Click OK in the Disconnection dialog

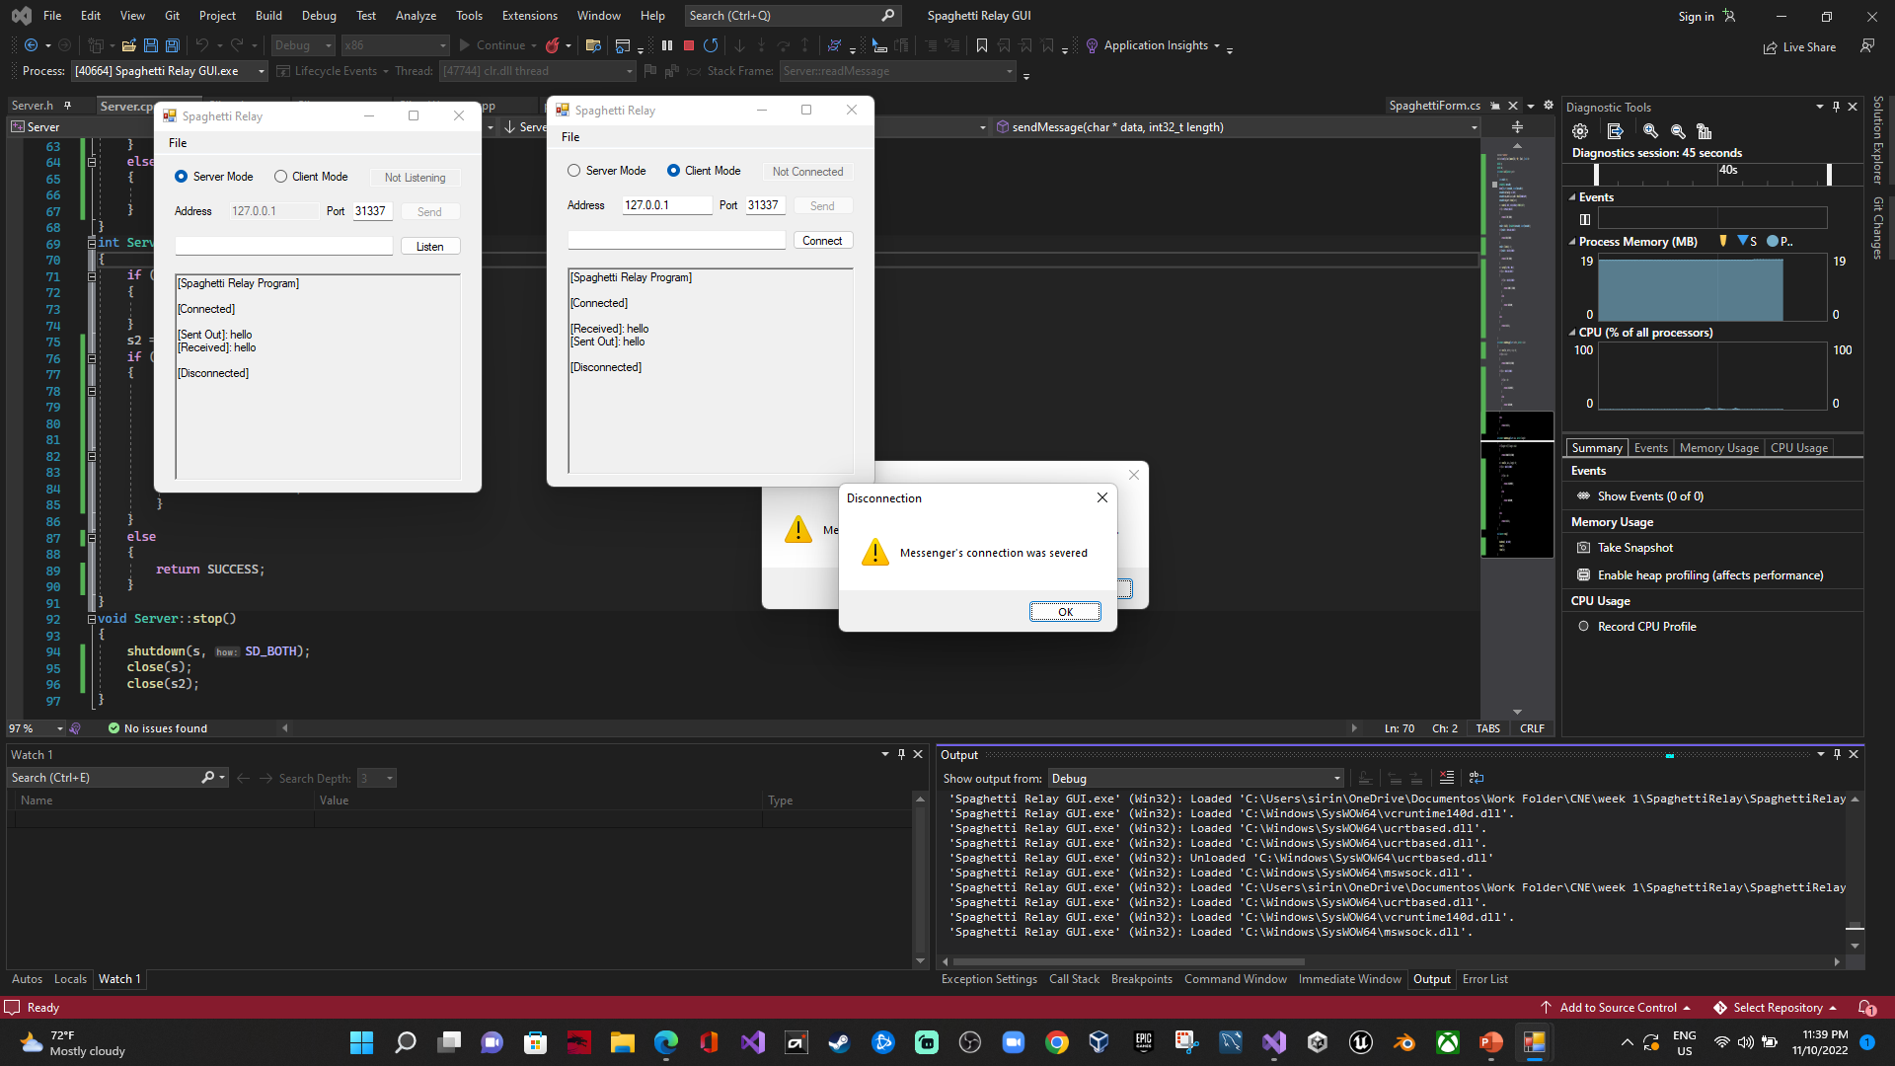[x=1065, y=612]
